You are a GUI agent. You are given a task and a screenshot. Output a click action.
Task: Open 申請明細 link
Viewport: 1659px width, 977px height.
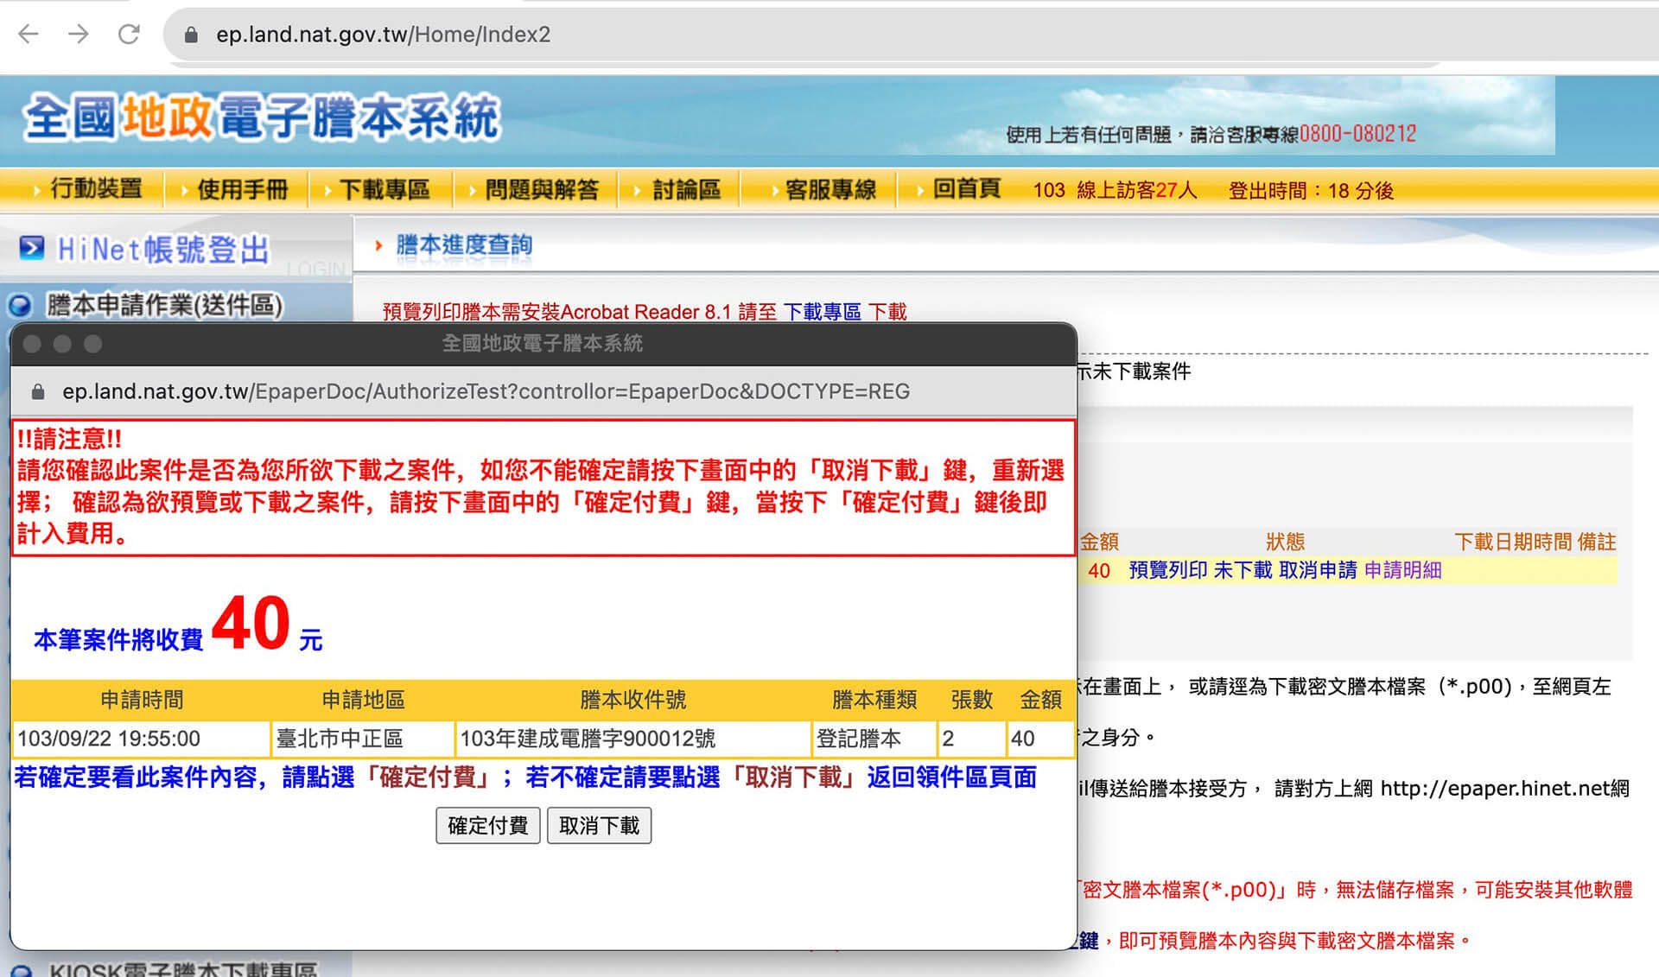click(1402, 570)
